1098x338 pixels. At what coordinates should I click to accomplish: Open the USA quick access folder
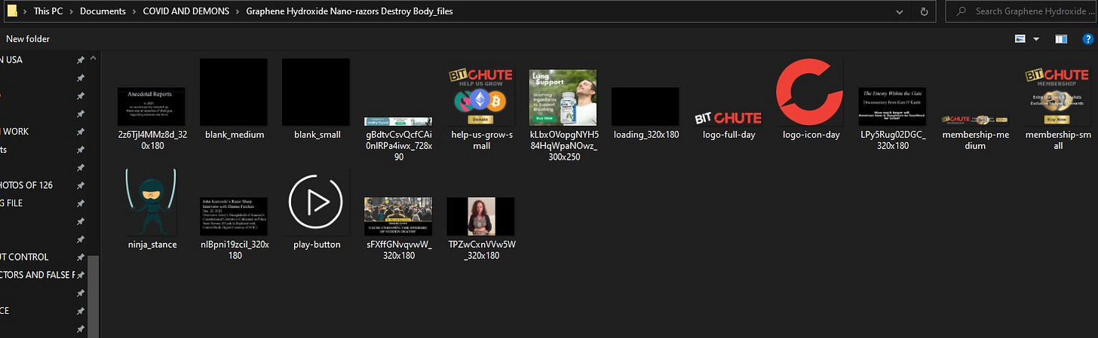pos(11,59)
